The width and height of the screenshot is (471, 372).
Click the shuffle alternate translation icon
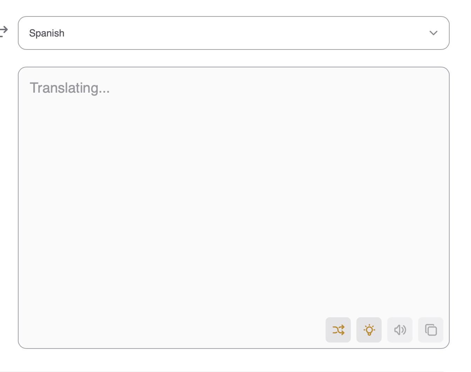tap(338, 330)
